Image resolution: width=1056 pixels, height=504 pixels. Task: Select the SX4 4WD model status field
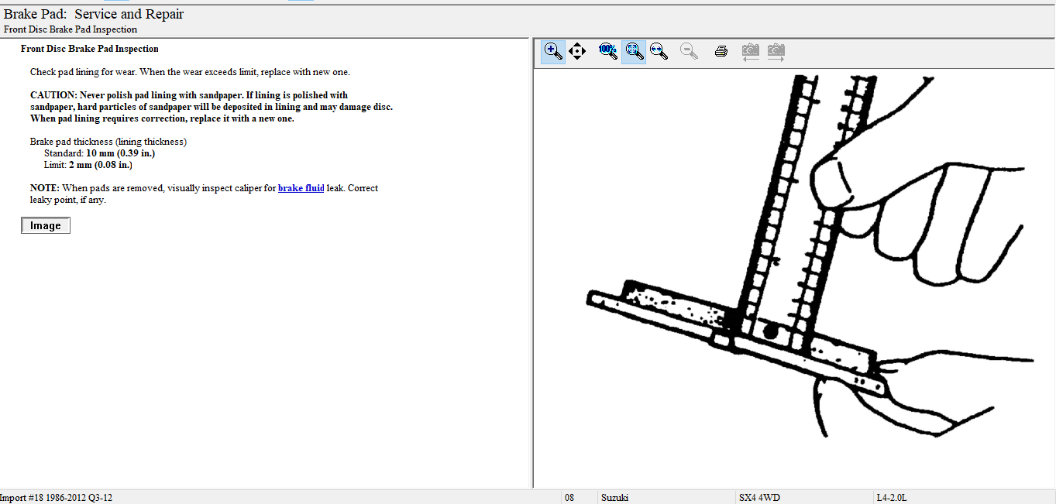click(760, 497)
